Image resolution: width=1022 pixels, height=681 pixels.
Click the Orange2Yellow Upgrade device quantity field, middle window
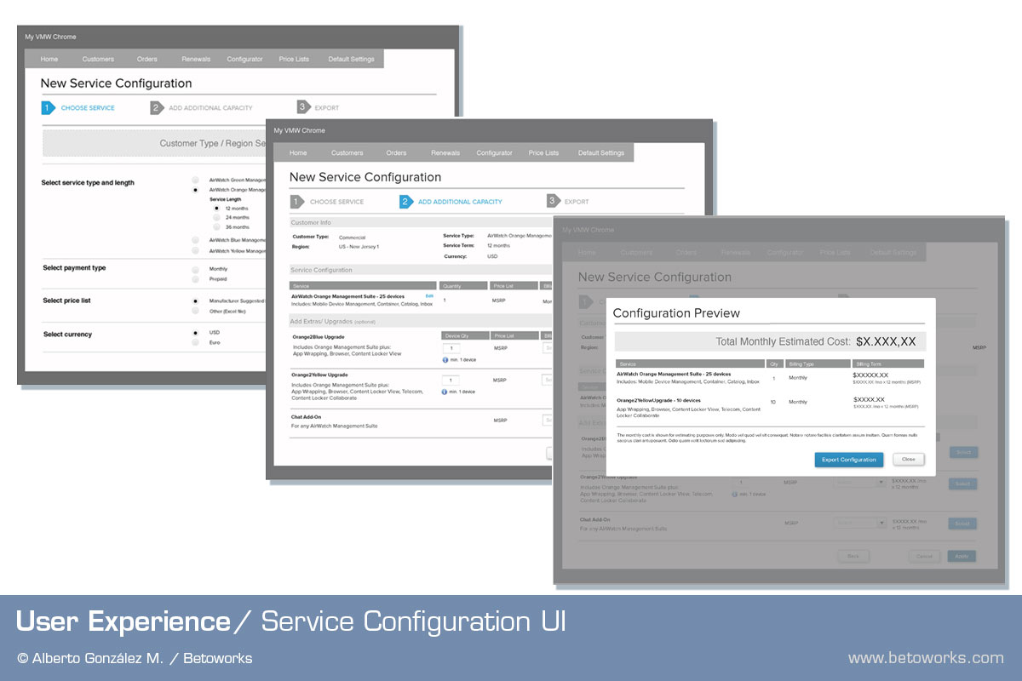451,380
